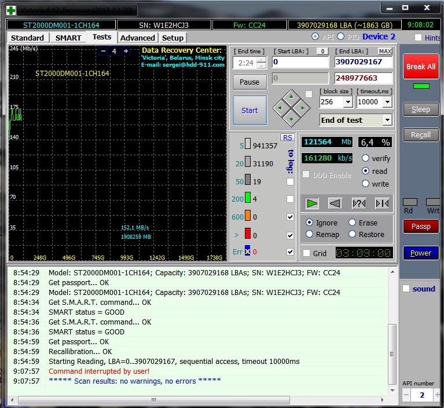
Task: Open the block size dropdown
Action: (347, 102)
